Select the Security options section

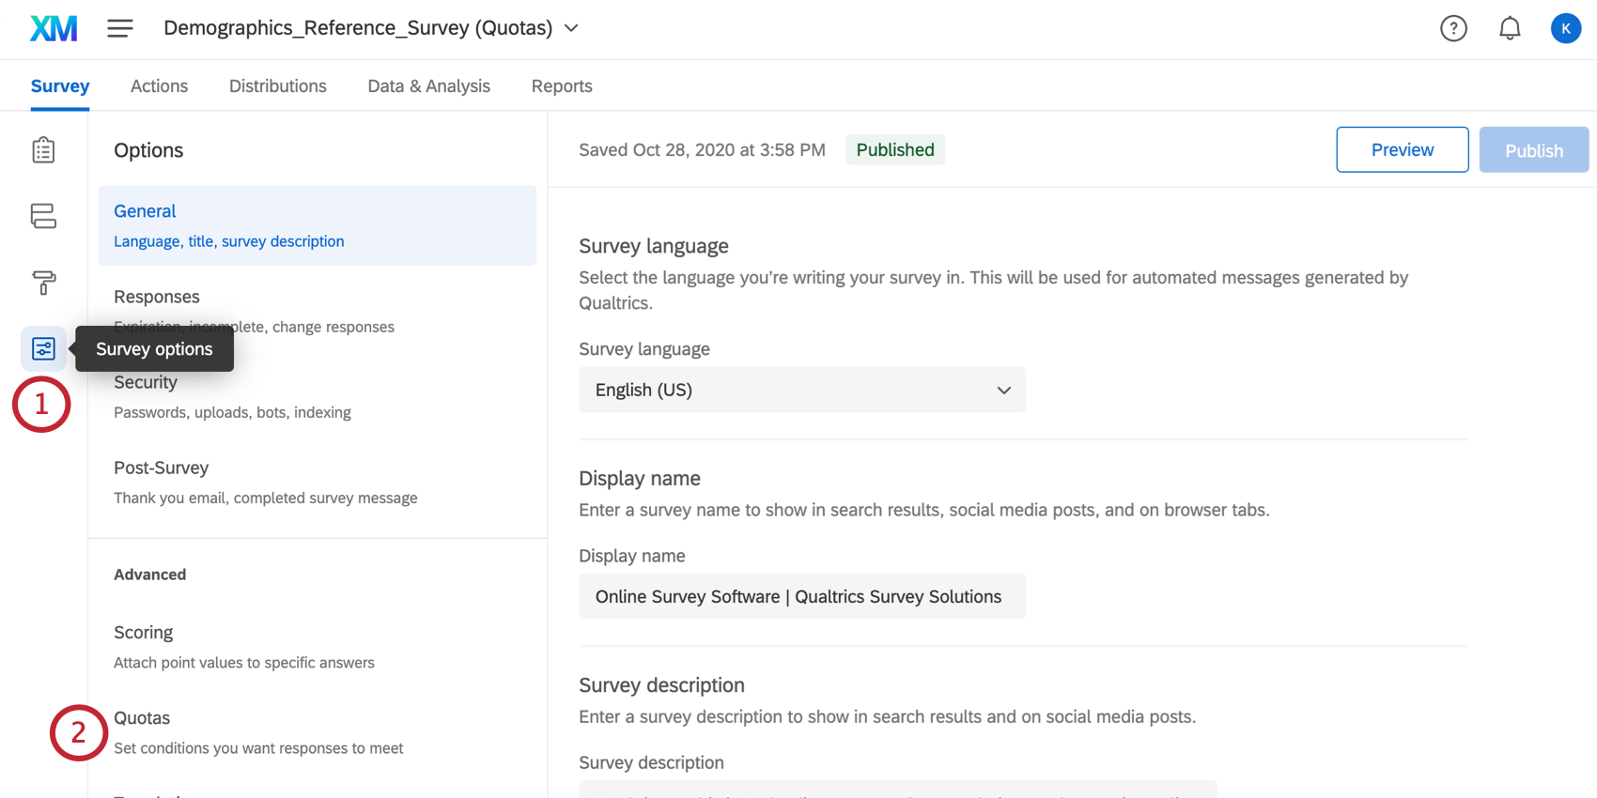point(318,396)
